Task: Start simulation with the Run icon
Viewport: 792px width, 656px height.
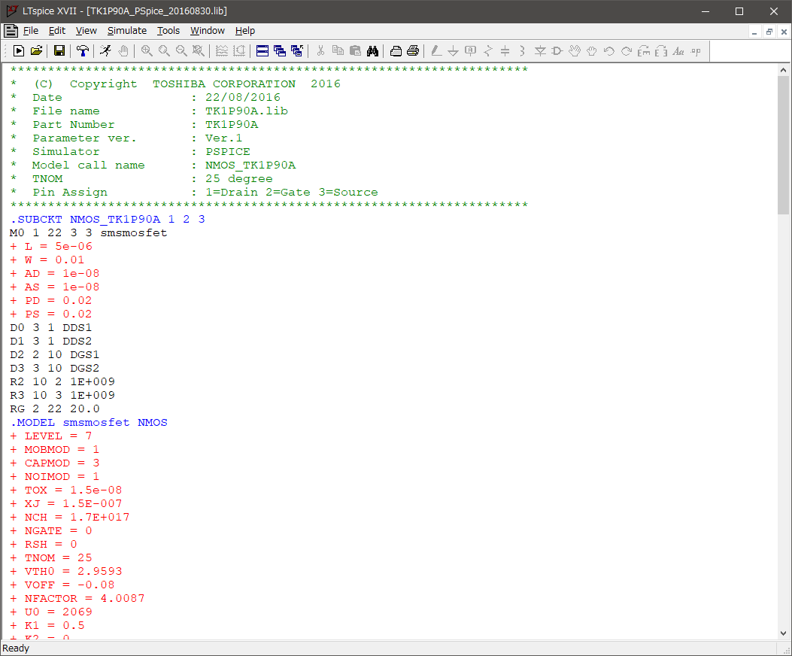Action: pos(105,50)
